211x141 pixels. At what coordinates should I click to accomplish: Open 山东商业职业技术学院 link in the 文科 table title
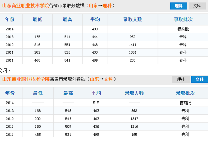click(x=26, y=79)
